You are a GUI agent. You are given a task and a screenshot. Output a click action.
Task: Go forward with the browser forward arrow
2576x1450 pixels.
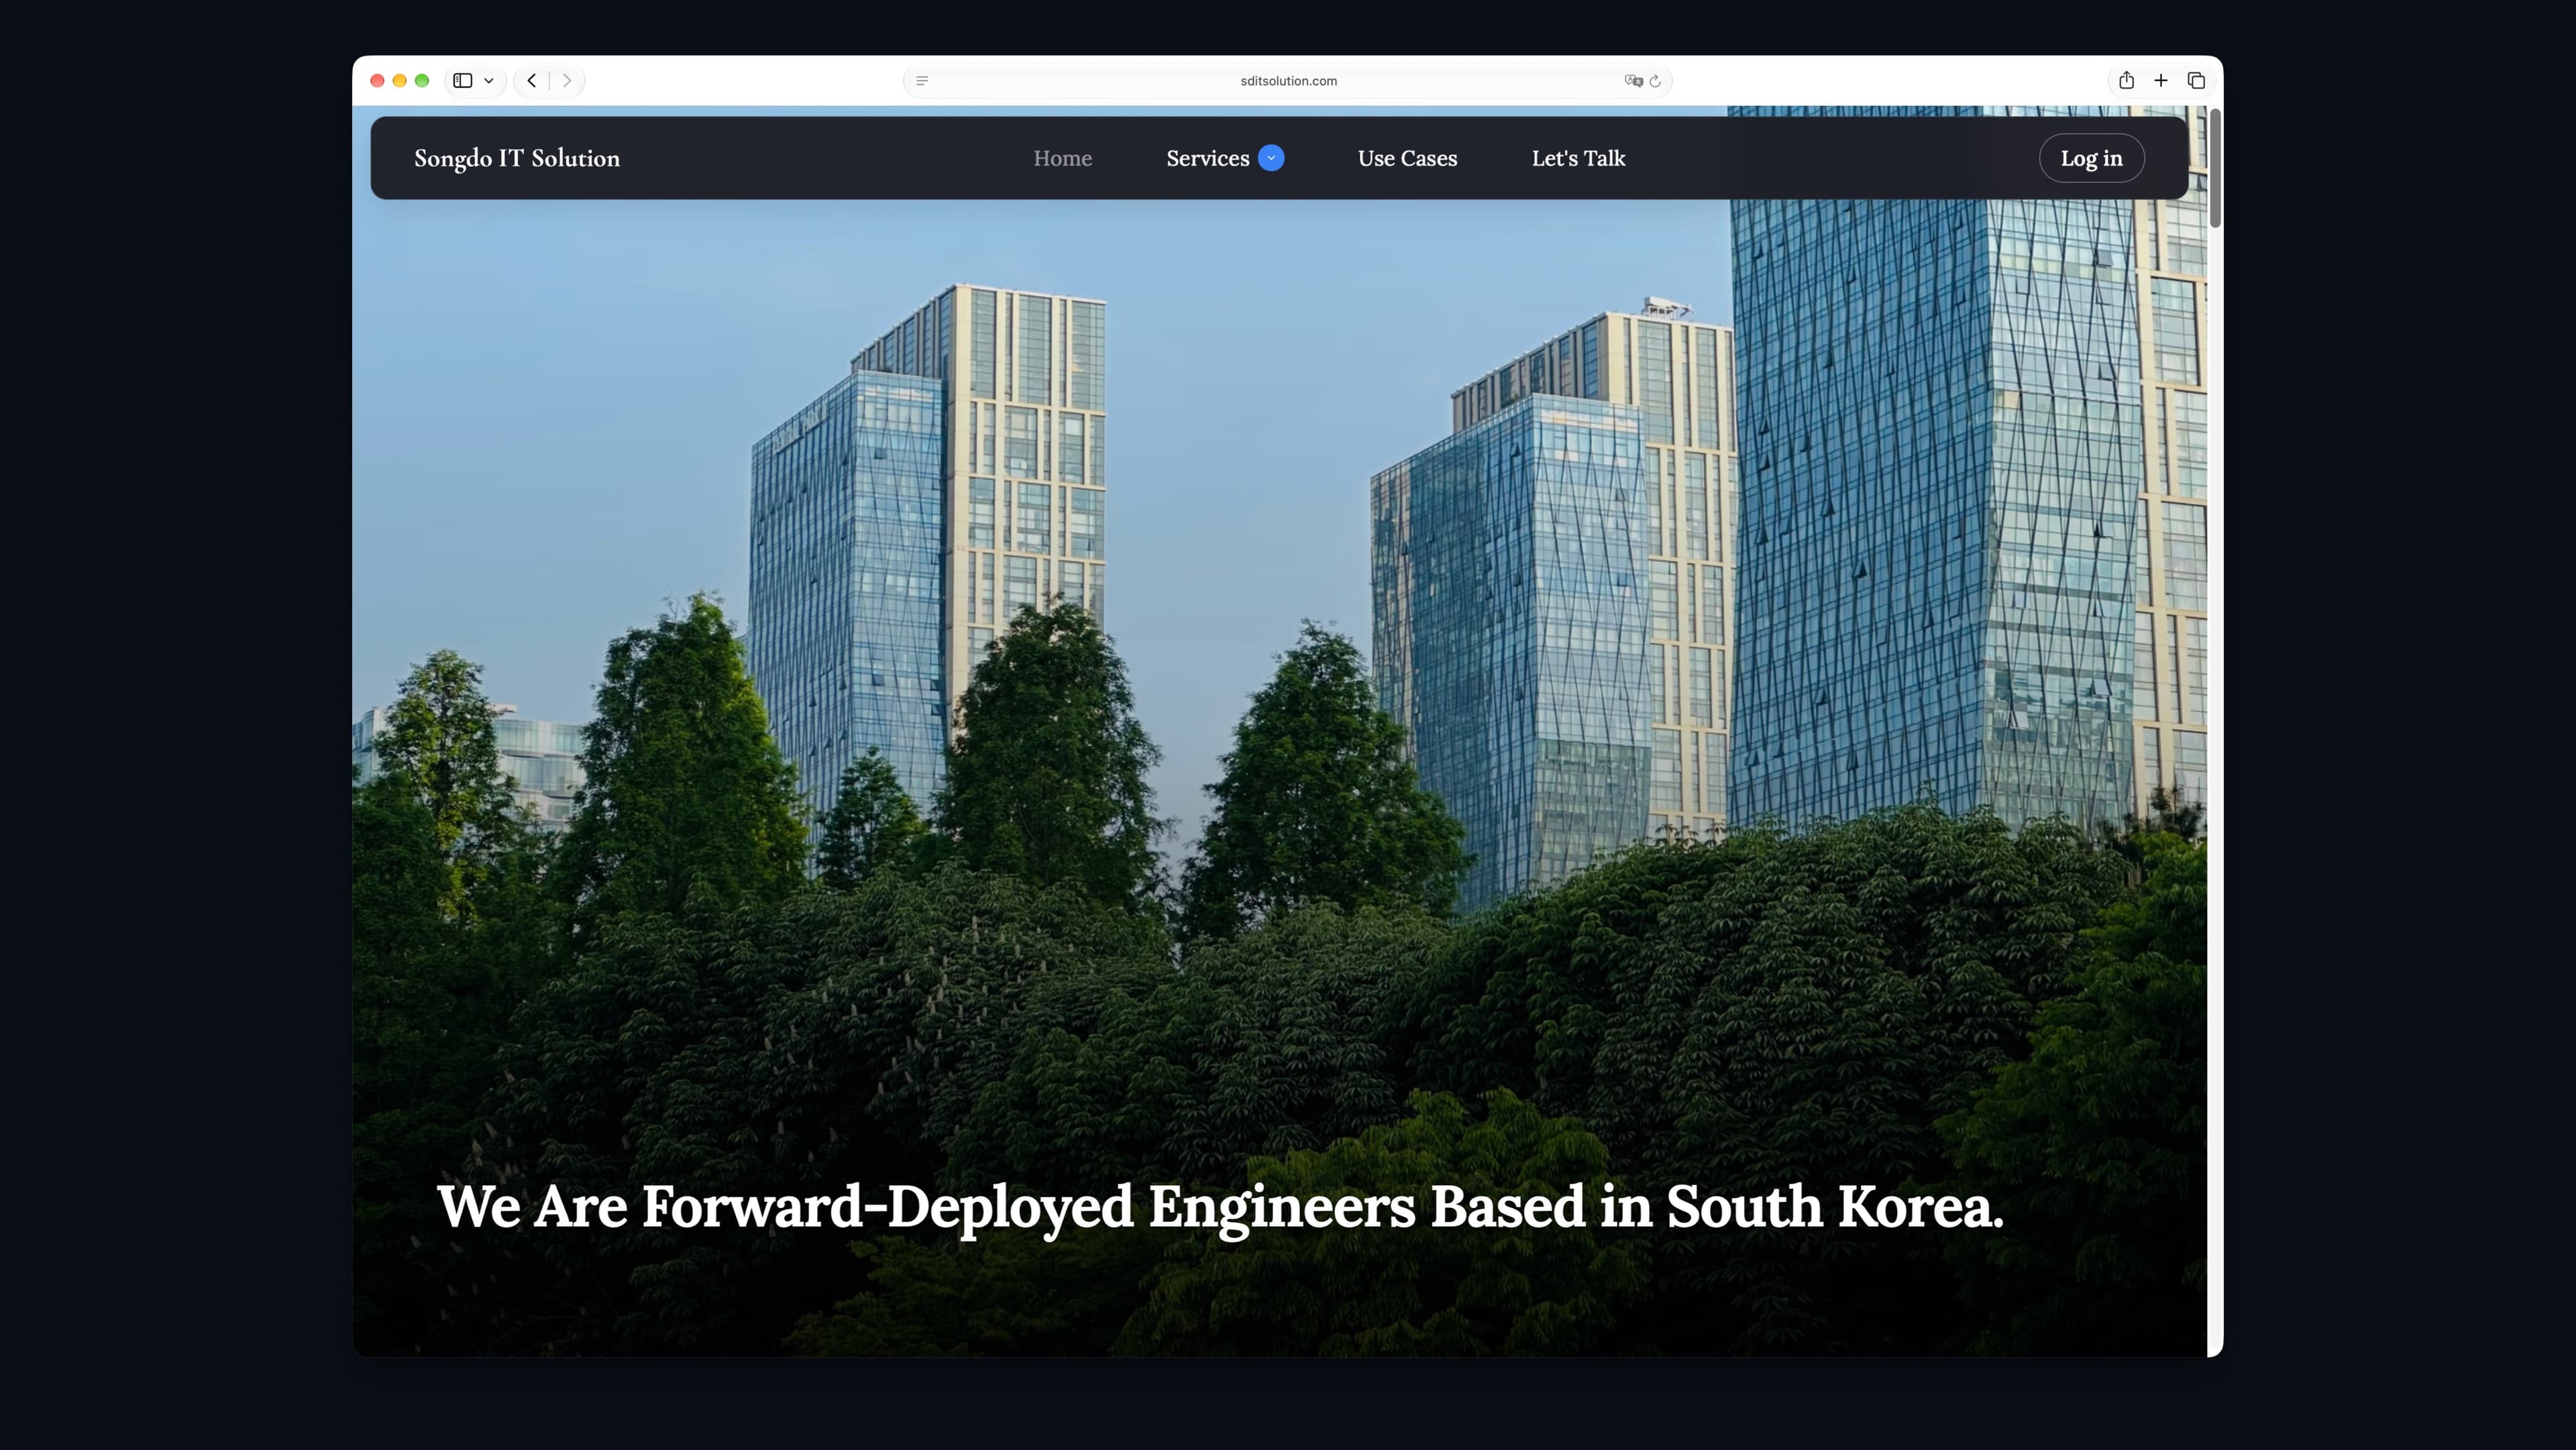(x=567, y=81)
